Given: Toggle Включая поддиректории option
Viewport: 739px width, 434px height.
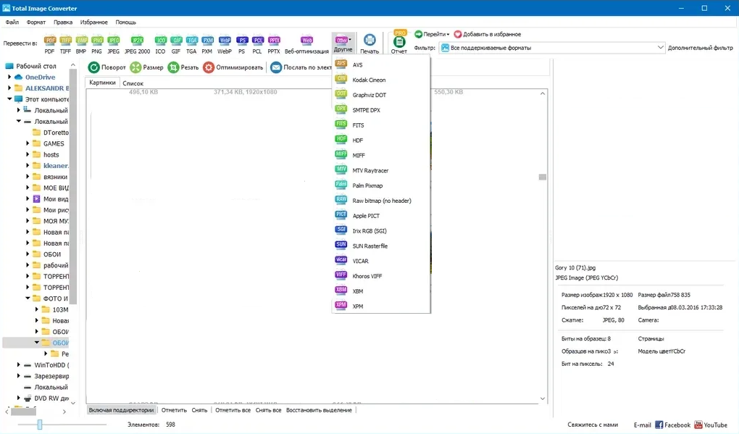Looking at the screenshot, I should pyautogui.click(x=121, y=410).
